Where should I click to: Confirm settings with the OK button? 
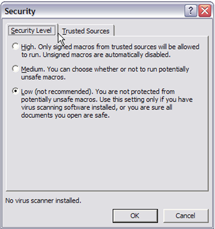(x=135, y=216)
